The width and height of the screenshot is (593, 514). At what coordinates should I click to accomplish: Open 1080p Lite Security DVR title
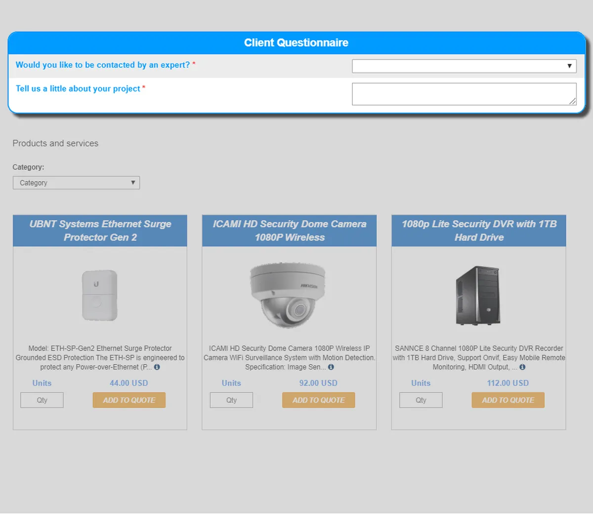tap(478, 231)
